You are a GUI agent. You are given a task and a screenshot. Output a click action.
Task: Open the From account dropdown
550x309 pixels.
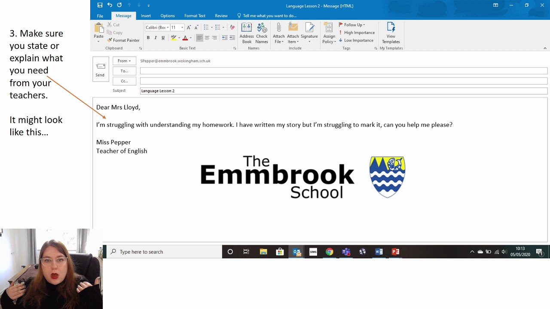124,61
